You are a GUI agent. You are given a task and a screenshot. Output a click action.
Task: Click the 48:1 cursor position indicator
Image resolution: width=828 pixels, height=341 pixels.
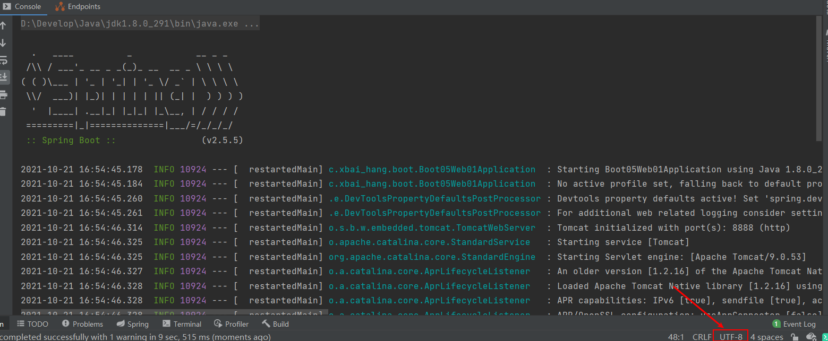[676, 337]
